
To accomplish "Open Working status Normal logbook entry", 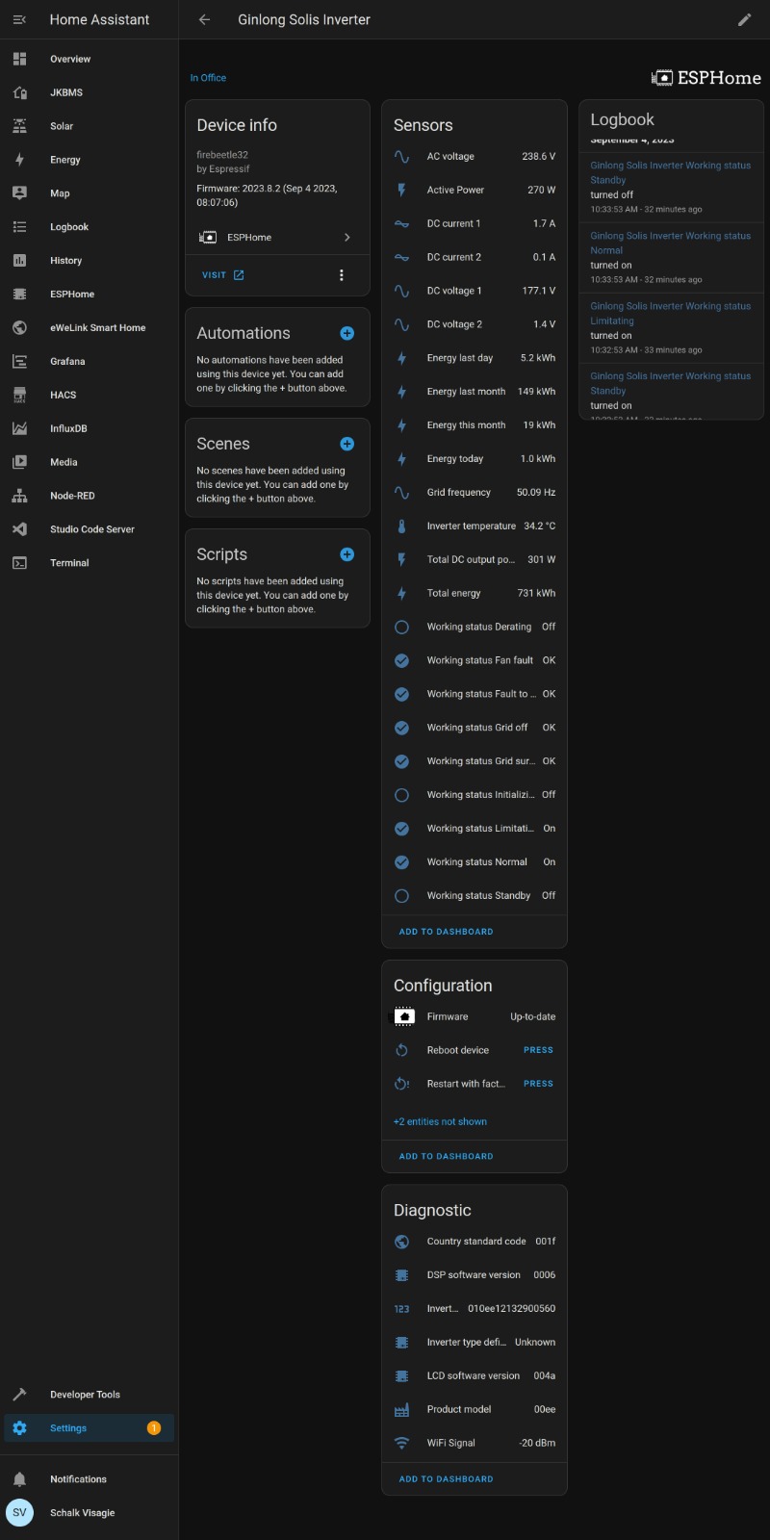I will click(671, 257).
